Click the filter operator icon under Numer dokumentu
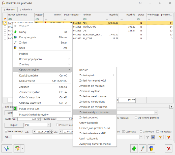The width and height of the screenshot is (175, 155). [10, 19]
